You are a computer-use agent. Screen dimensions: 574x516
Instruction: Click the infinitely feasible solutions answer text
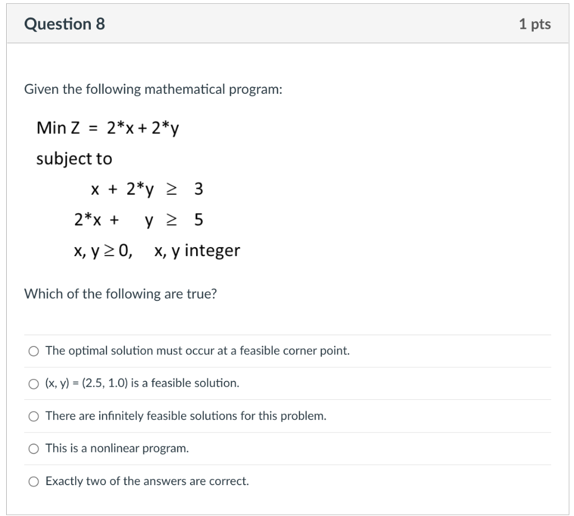186,416
